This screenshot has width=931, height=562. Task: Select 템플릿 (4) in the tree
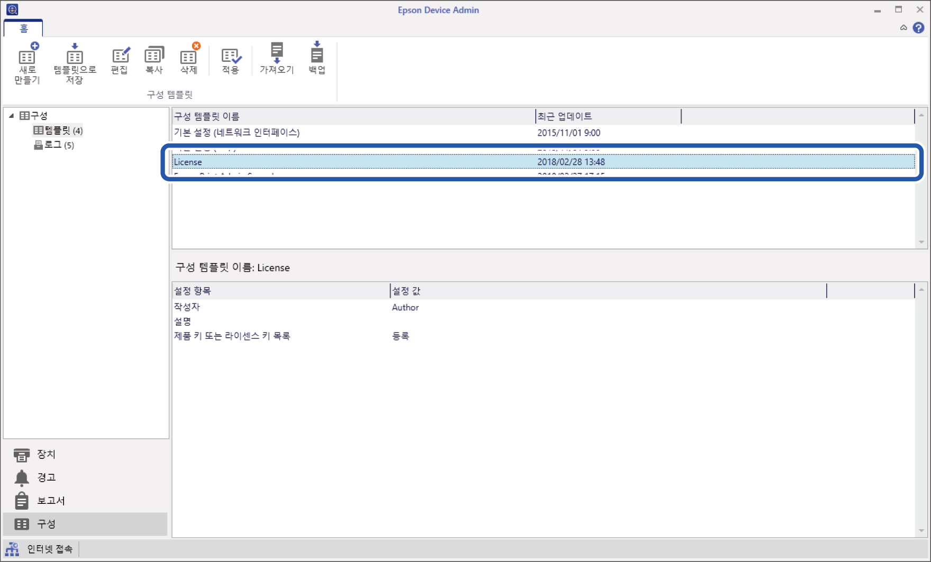pos(58,130)
